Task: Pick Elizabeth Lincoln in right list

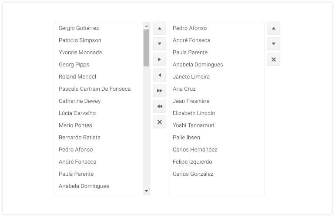Action: click(194, 113)
